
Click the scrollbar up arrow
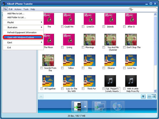point(155,14)
